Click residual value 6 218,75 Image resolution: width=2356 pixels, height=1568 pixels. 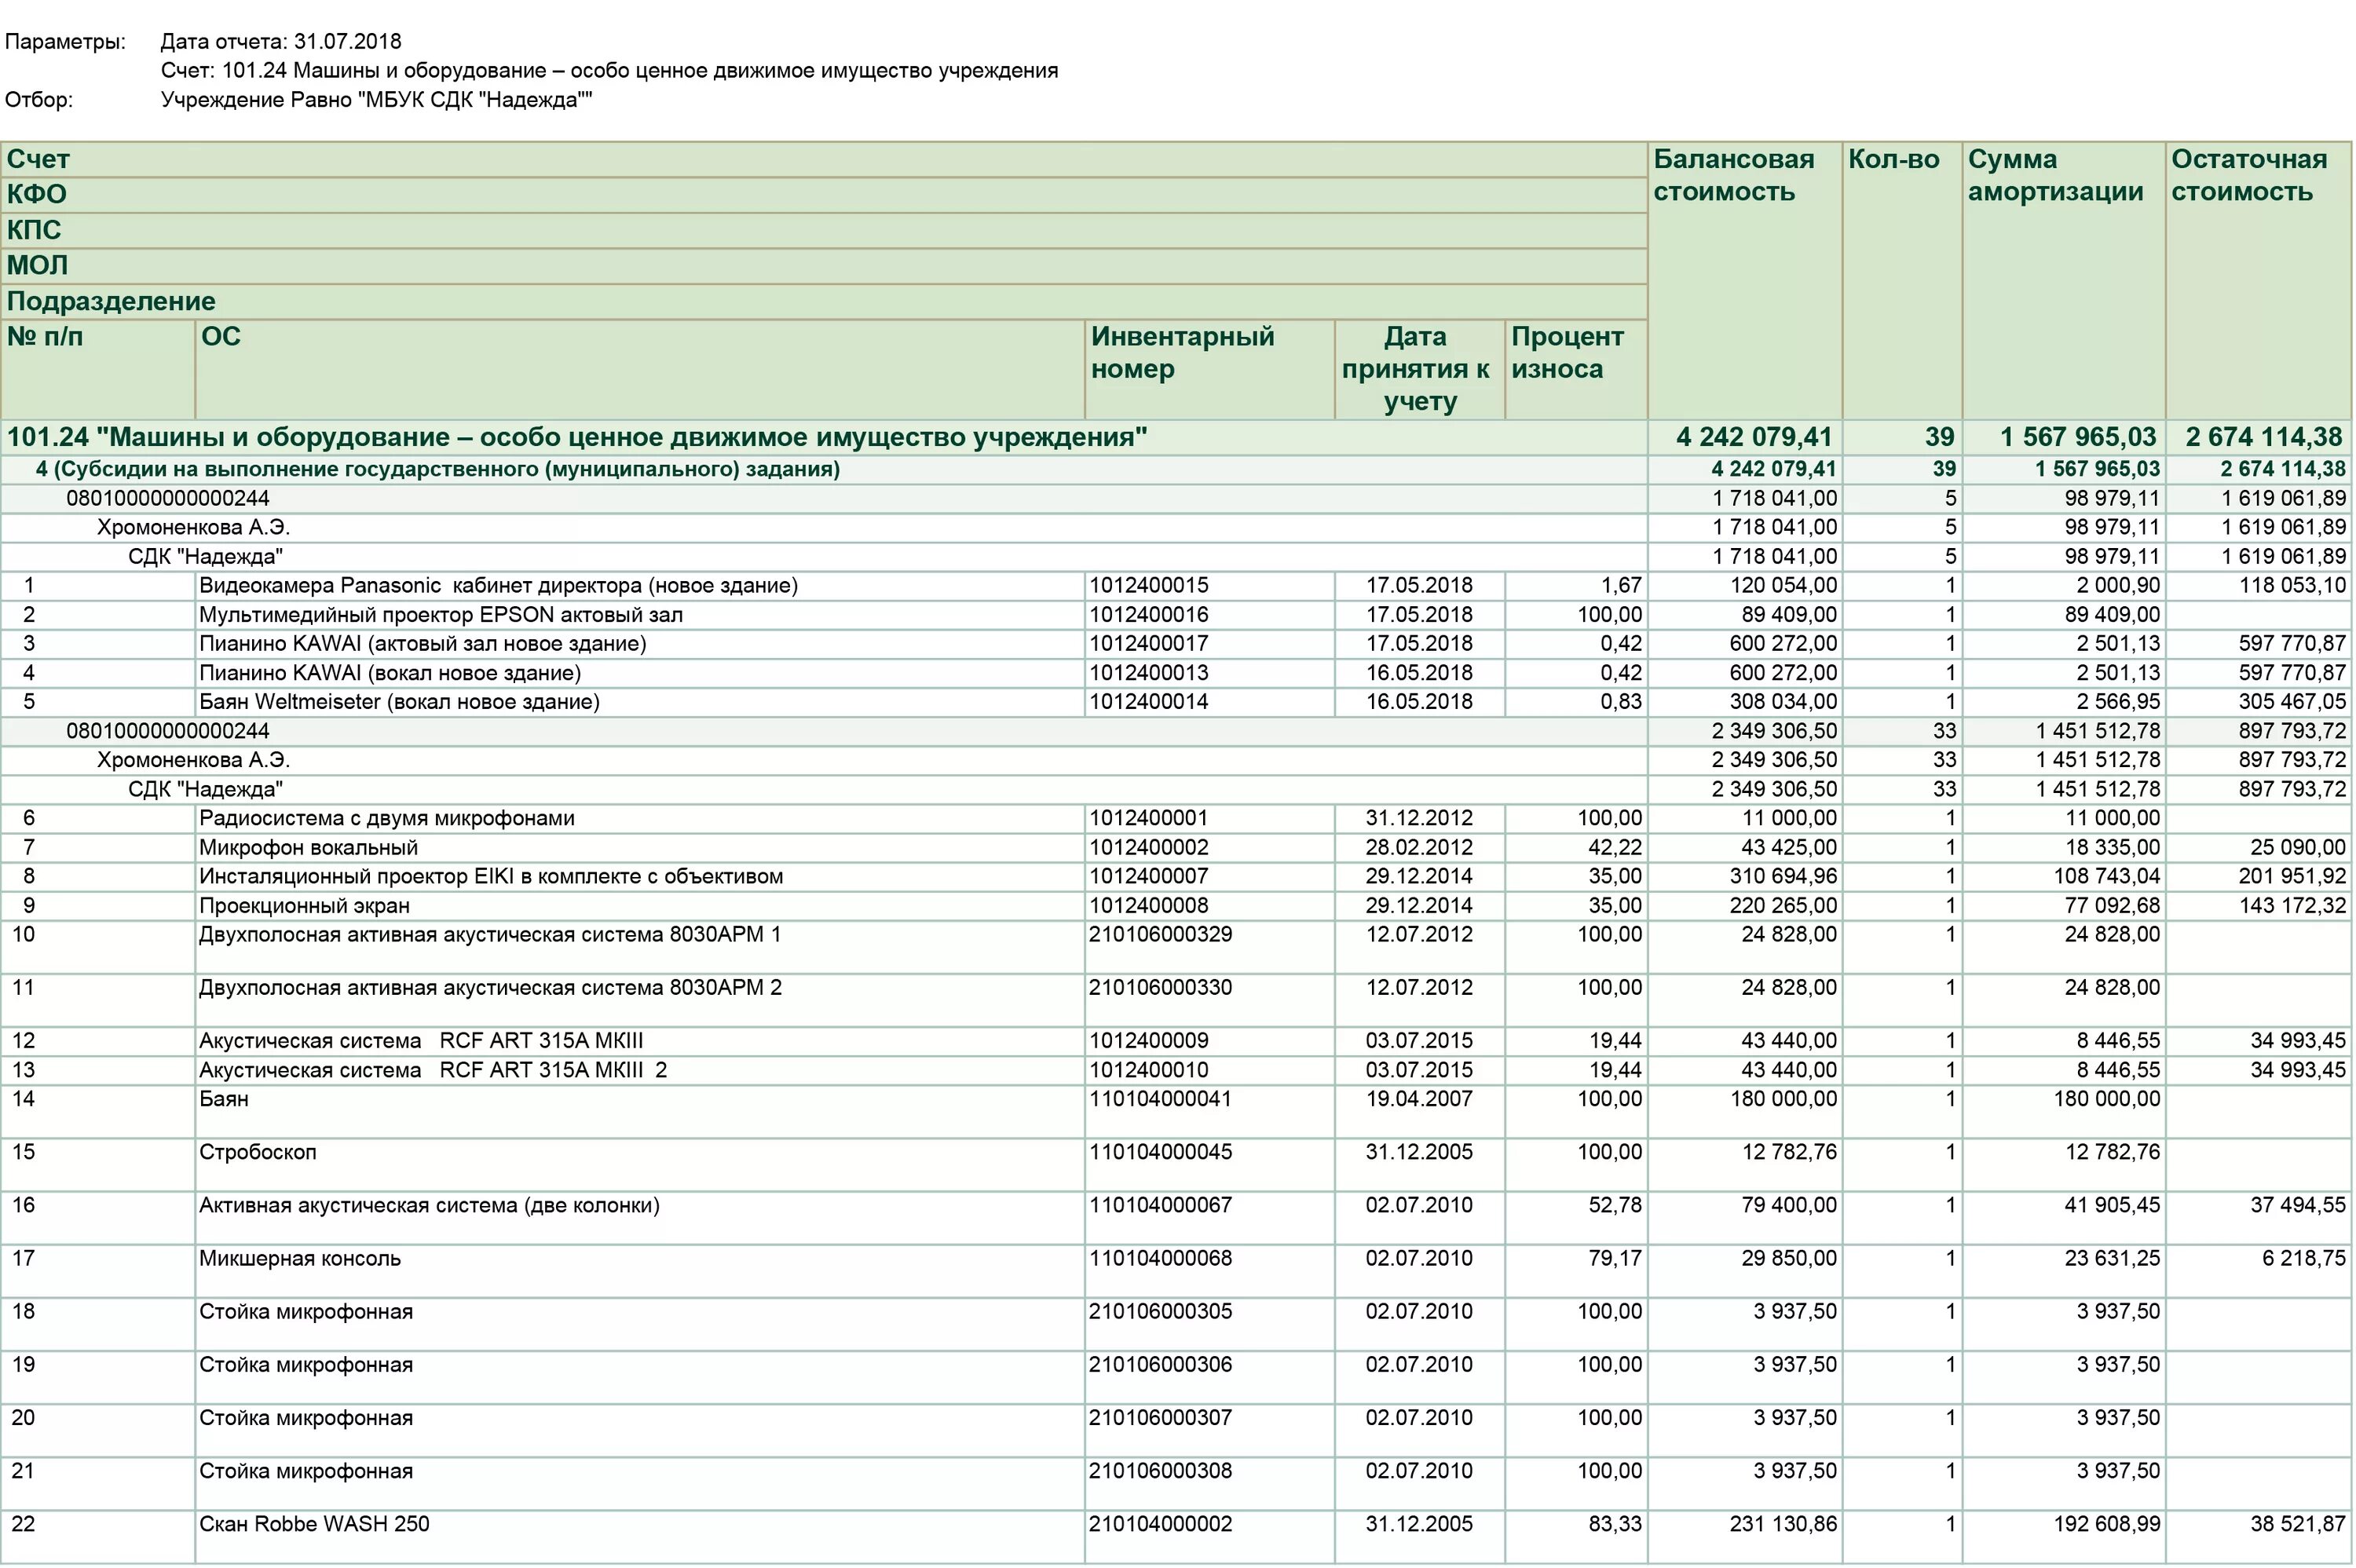pos(2304,1259)
